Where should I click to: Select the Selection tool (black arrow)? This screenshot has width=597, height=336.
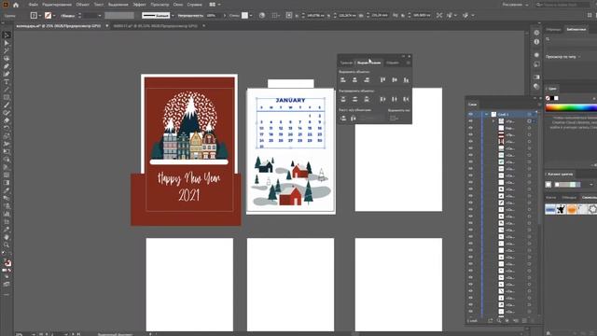coord(7,35)
